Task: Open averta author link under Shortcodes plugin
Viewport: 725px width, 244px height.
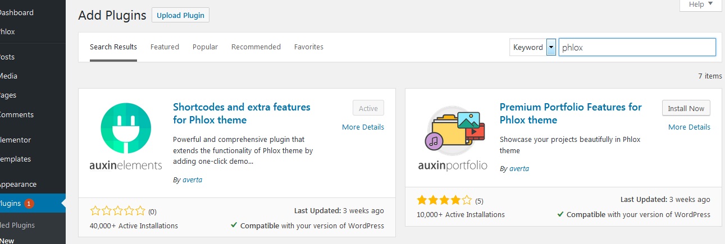Action: [x=192, y=180]
